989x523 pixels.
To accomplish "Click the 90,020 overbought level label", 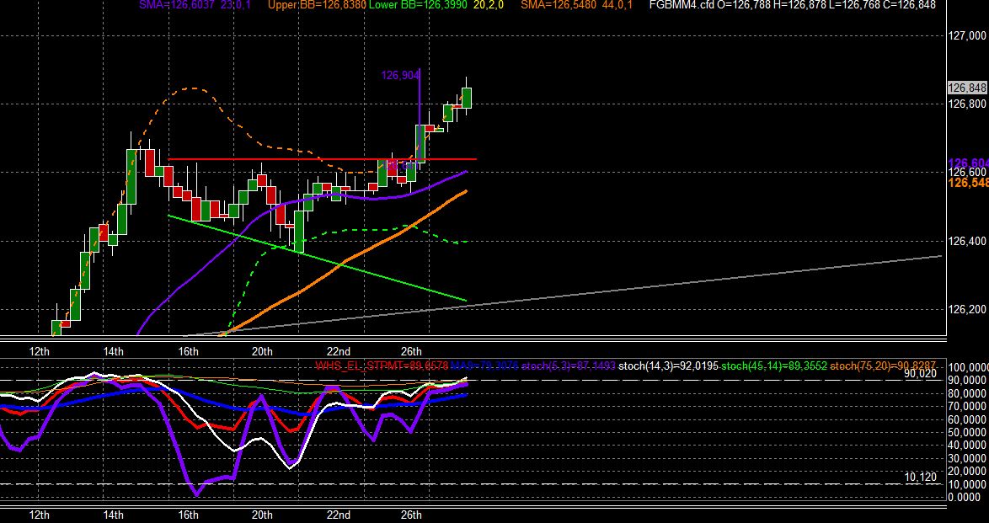I will pyautogui.click(x=920, y=373).
